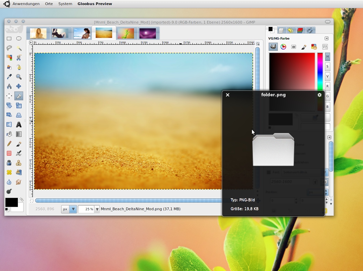Select the Move tool
The image size is (363, 271).
click(x=19, y=86)
